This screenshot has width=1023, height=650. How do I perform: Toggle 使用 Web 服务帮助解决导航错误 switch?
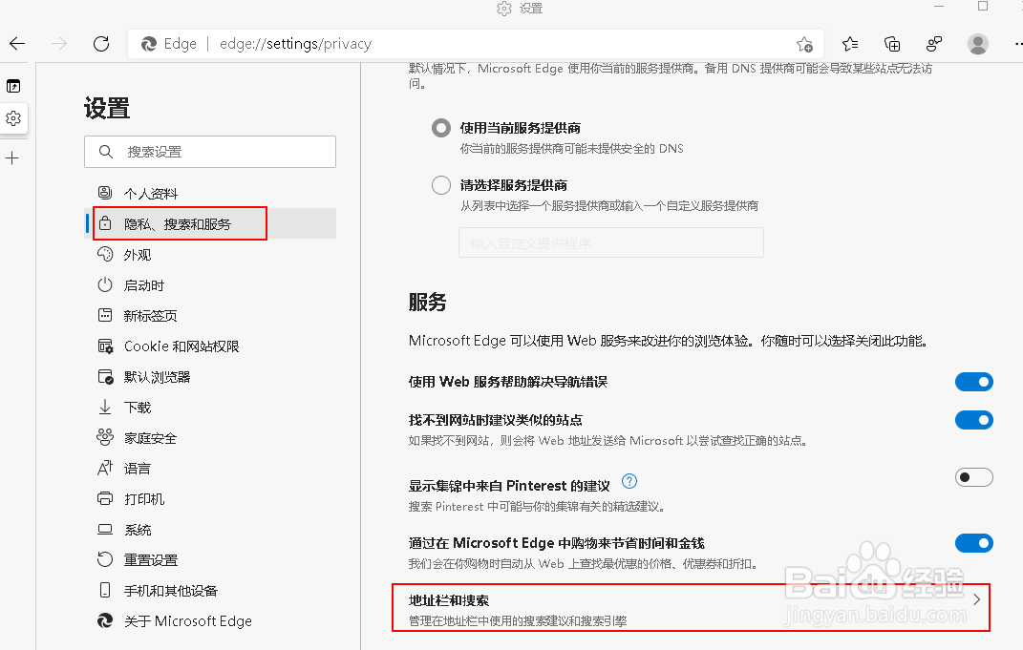click(x=973, y=382)
